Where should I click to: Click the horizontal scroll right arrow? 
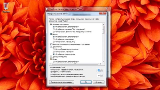(x=100, y=64)
